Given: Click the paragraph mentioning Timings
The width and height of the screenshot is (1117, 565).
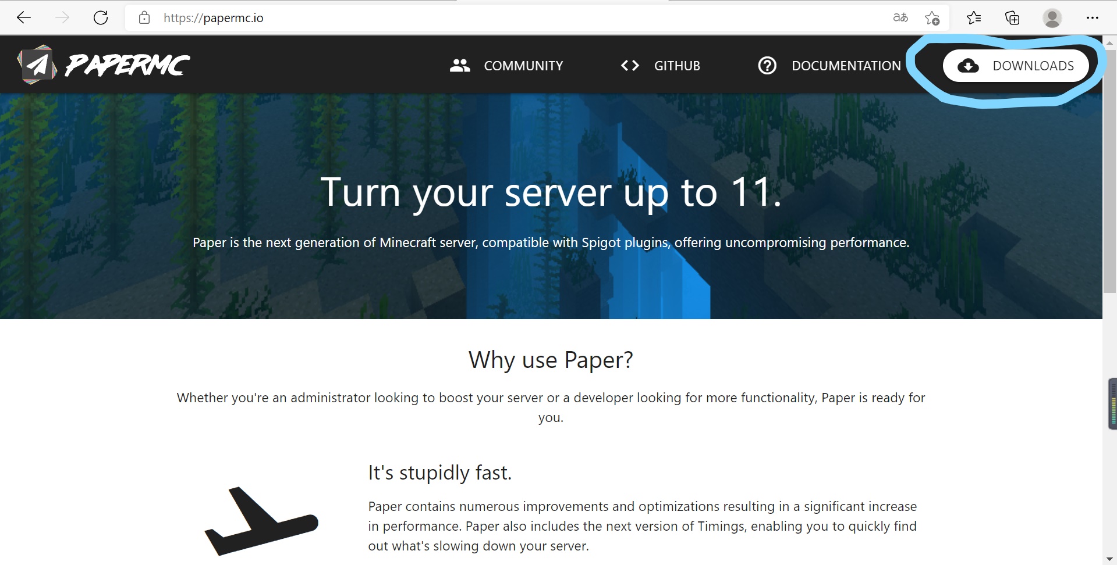Looking at the screenshot, I should click(643, 526).
